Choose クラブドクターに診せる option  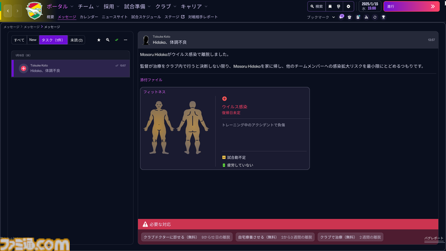186,237
